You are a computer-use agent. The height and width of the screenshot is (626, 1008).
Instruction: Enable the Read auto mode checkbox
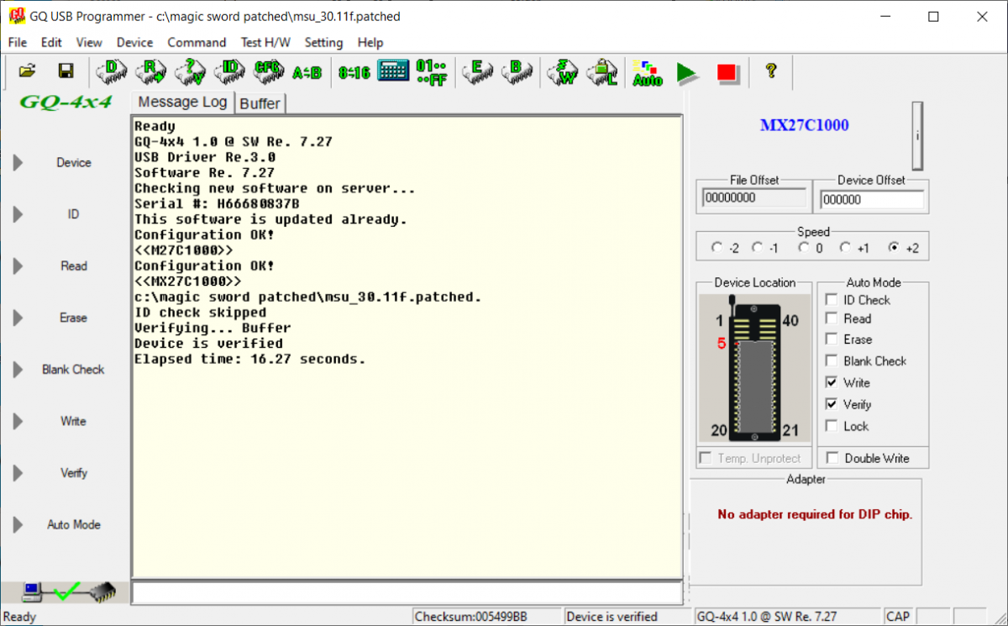832,318
